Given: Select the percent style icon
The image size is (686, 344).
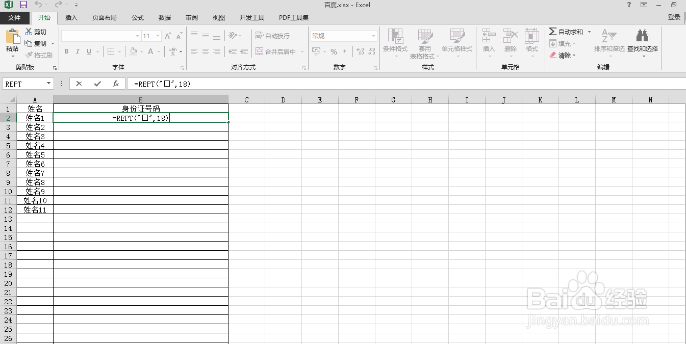Looking at the screenshot, I should tap(335, 51).
